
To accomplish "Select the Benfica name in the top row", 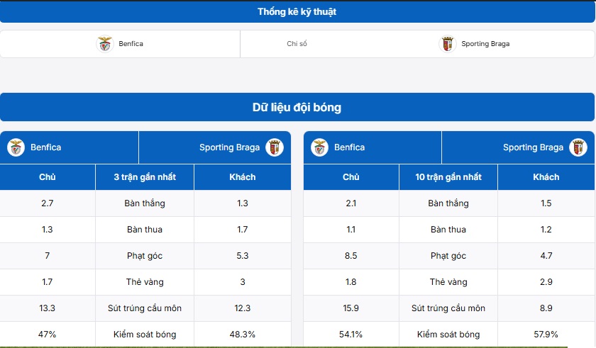I will tap(131, 44).
